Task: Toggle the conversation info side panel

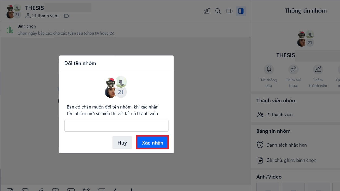Action: 241,11
